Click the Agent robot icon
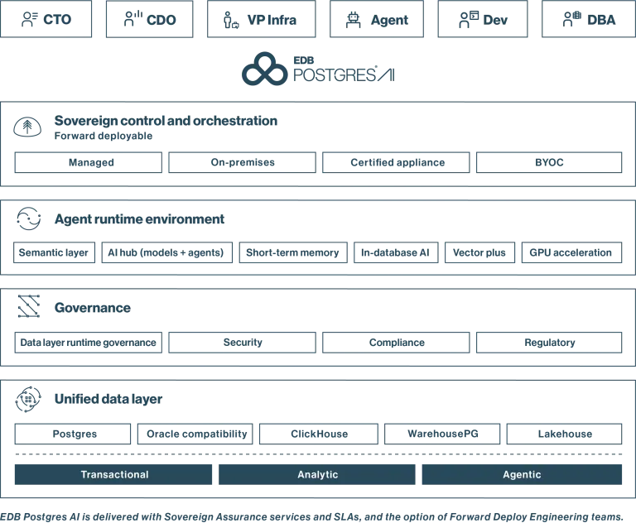Viewport: 636px width, 523px height. click(x=354, y=20)
